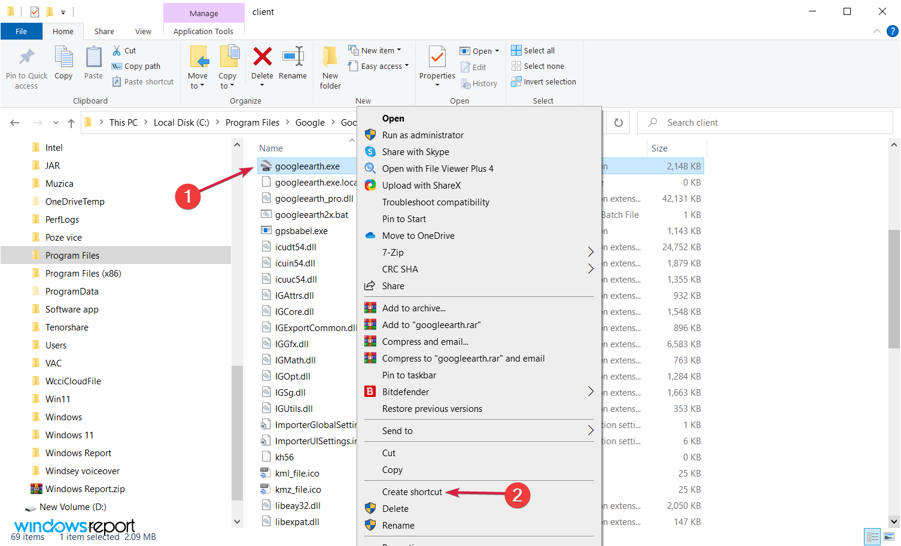This screenshot has height=546, width=901.
Task: Choose Upload with ShareX in context menu
Action: click(x=421, y=186)
